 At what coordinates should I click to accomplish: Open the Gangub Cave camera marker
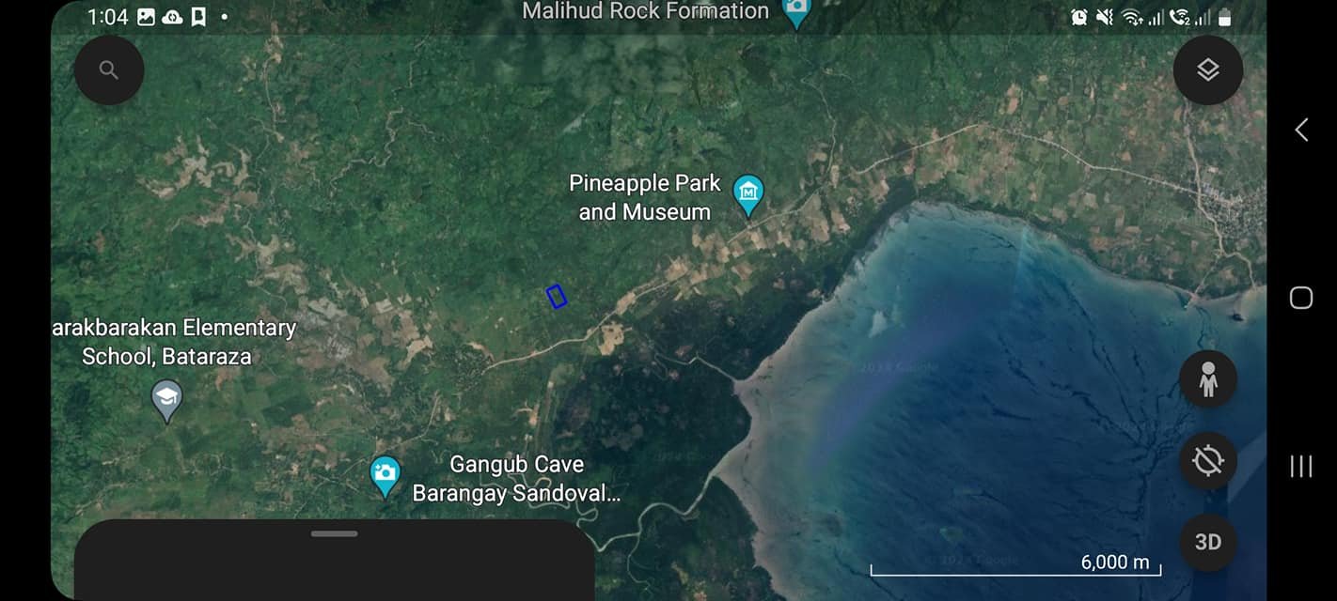point(385,474)
